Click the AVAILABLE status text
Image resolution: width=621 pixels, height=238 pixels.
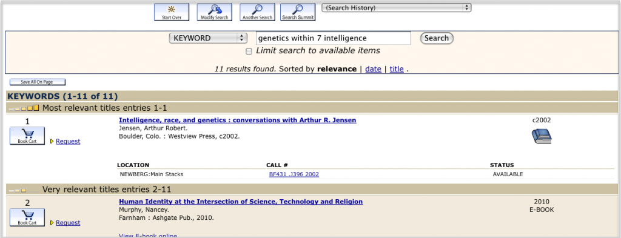[x=508, y=174]
